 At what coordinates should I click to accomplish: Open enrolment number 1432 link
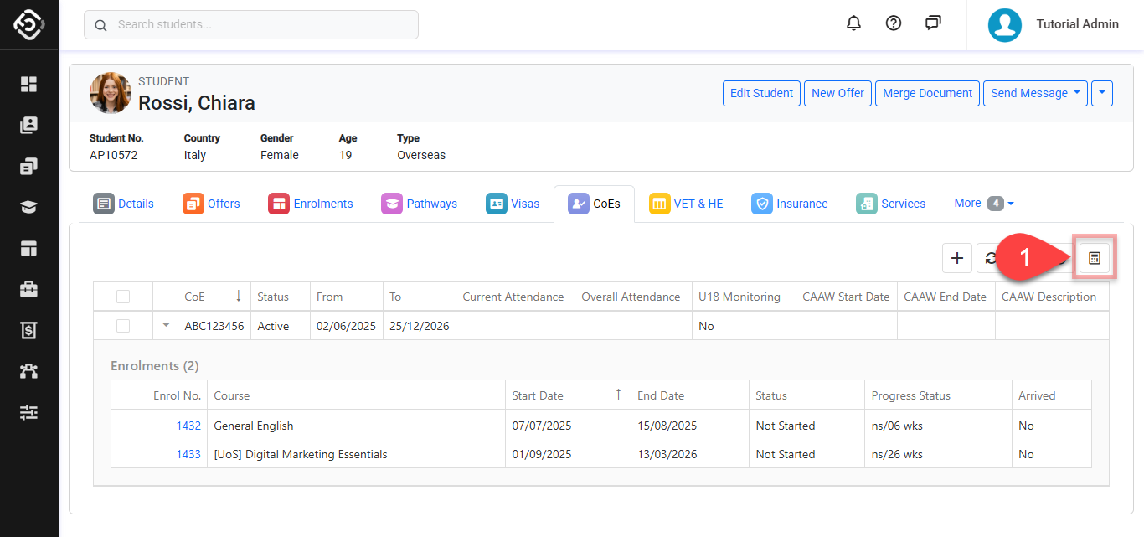coord(188,426)
